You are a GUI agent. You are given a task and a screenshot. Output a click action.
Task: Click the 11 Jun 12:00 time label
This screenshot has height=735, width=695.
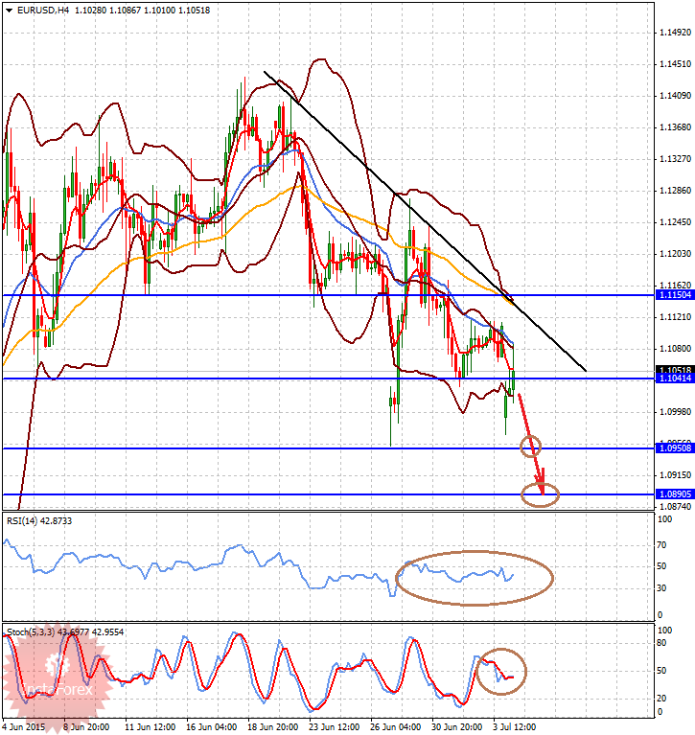[x=151, y=727]
